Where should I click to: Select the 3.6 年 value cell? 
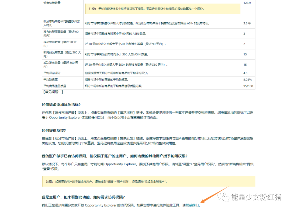click(247, 23)
